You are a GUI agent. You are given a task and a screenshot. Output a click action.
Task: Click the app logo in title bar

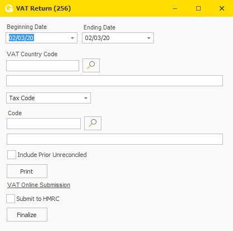9,8
